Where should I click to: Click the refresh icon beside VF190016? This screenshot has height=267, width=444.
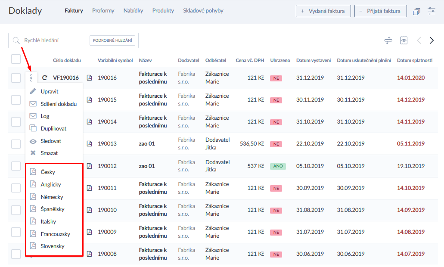tap(45, 78)
